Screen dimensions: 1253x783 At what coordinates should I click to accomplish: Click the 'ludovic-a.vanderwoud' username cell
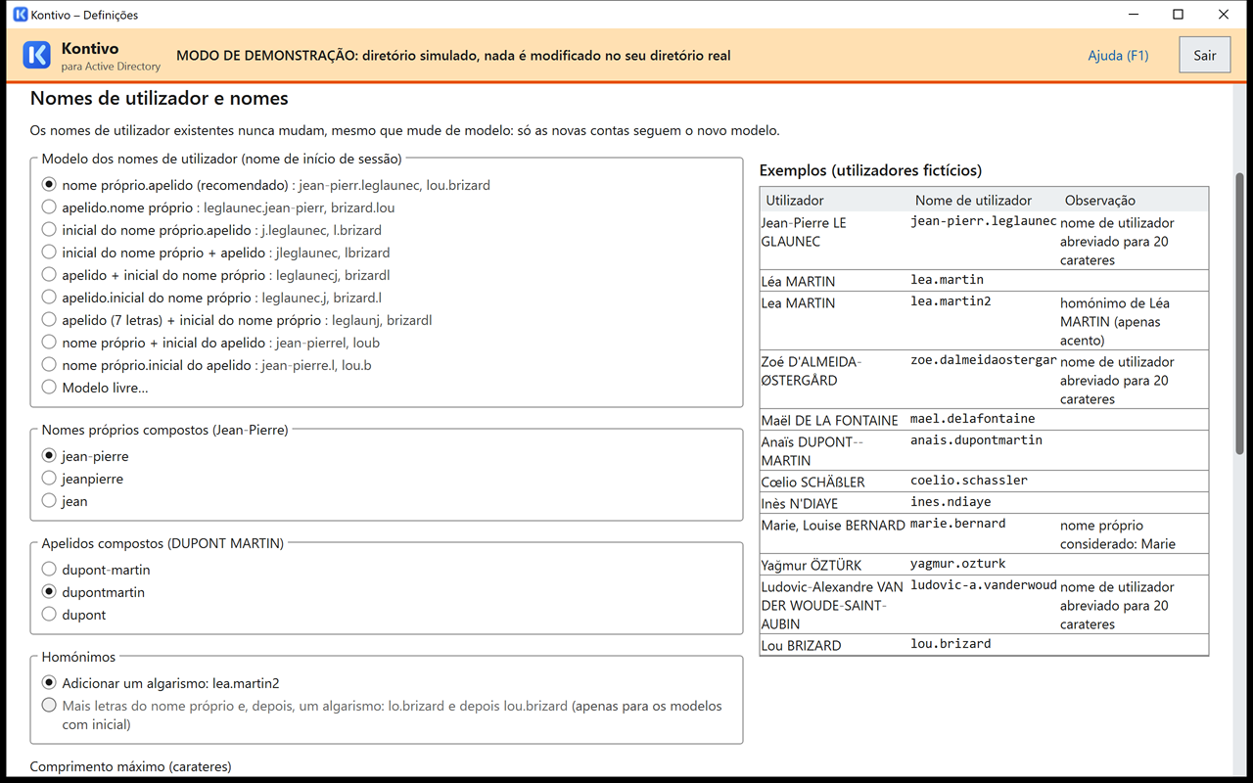(x=984, y=605)
